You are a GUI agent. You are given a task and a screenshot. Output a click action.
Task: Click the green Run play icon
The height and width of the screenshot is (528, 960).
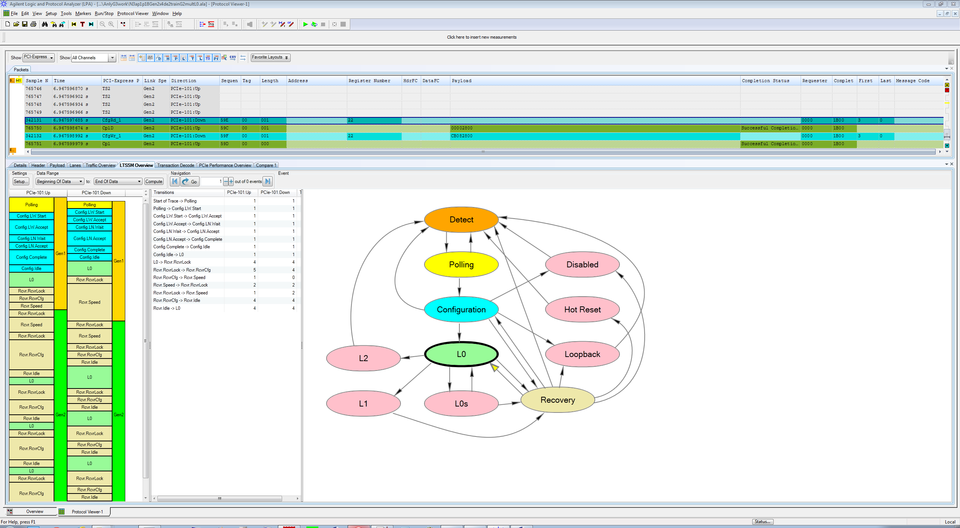[305, 24]
